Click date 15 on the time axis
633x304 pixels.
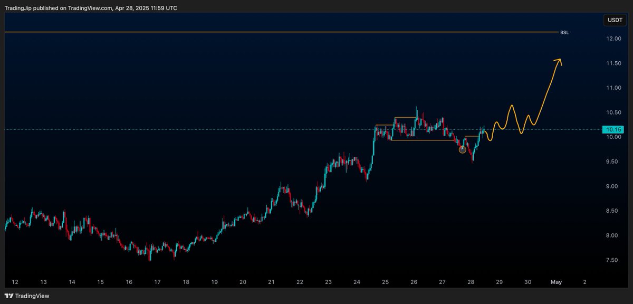(100, 282)
